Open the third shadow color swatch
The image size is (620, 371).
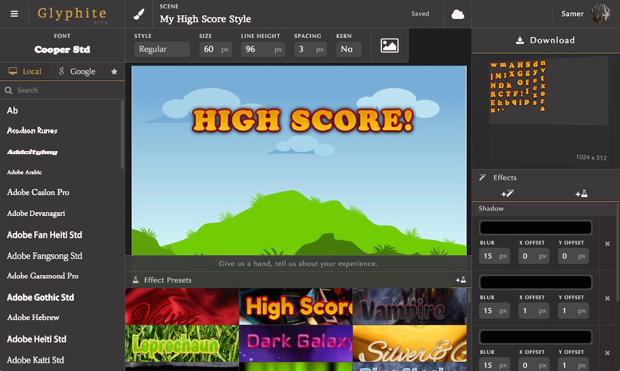click(x=535, y=337)
